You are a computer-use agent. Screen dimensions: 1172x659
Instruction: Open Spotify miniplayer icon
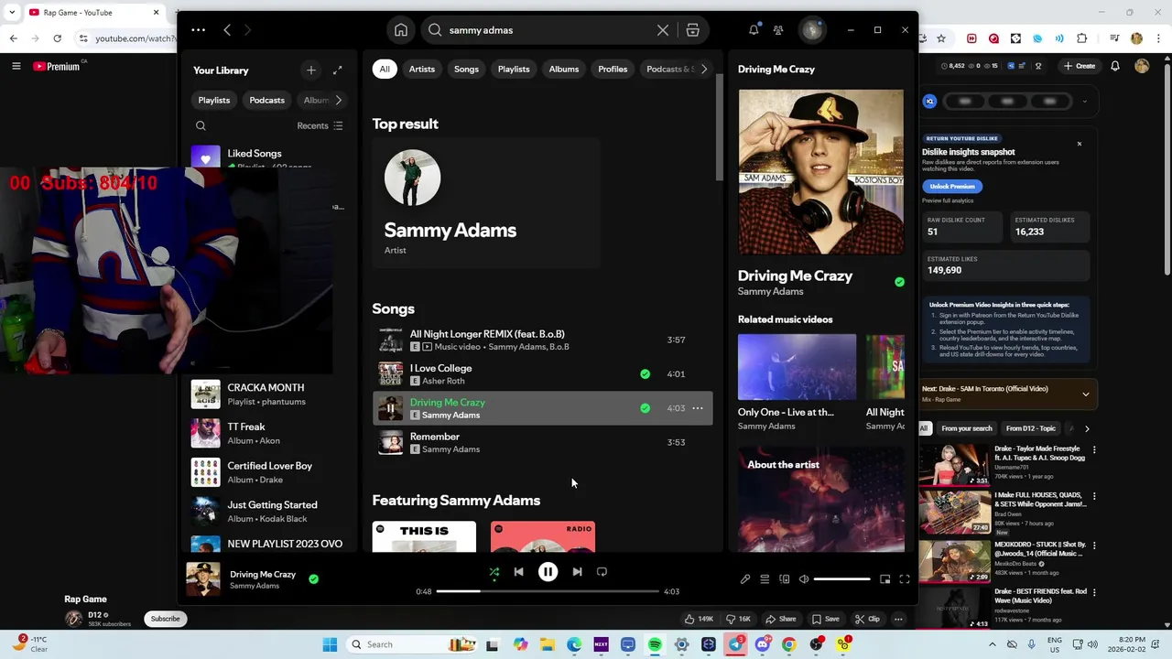885,579
